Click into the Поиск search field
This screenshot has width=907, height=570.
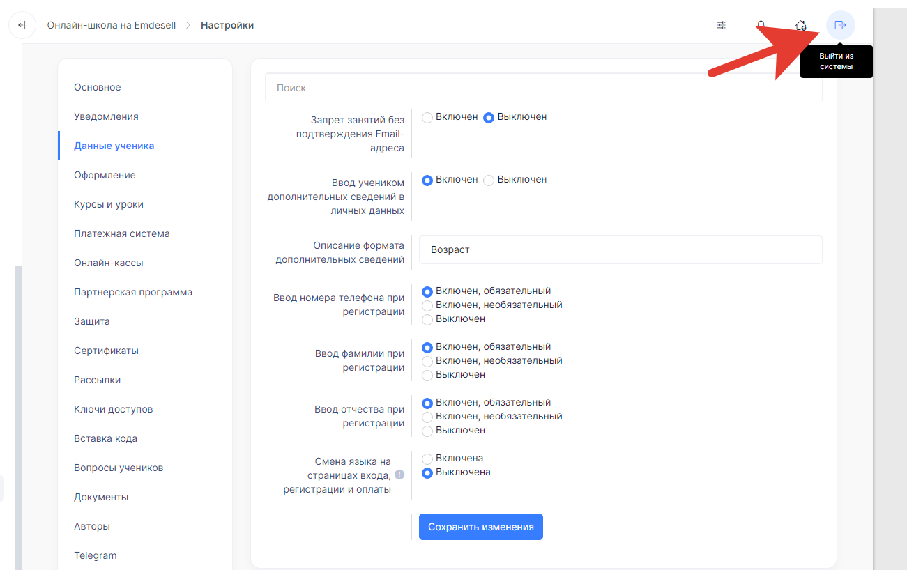click(544, 88)
